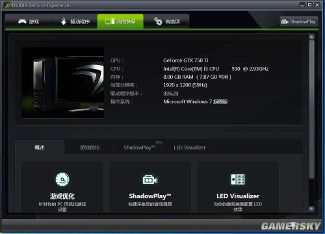Image resolution: width=325 pixels, height=234 pixels.
Task: Open the 游戏 tab with gamepad icon
Action: [x=28, y=21]
